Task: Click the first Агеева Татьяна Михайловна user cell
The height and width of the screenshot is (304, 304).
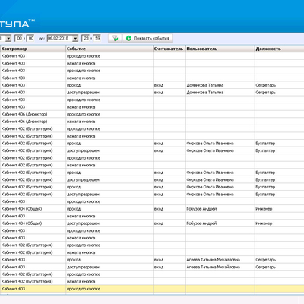Action: coord(214,260)
